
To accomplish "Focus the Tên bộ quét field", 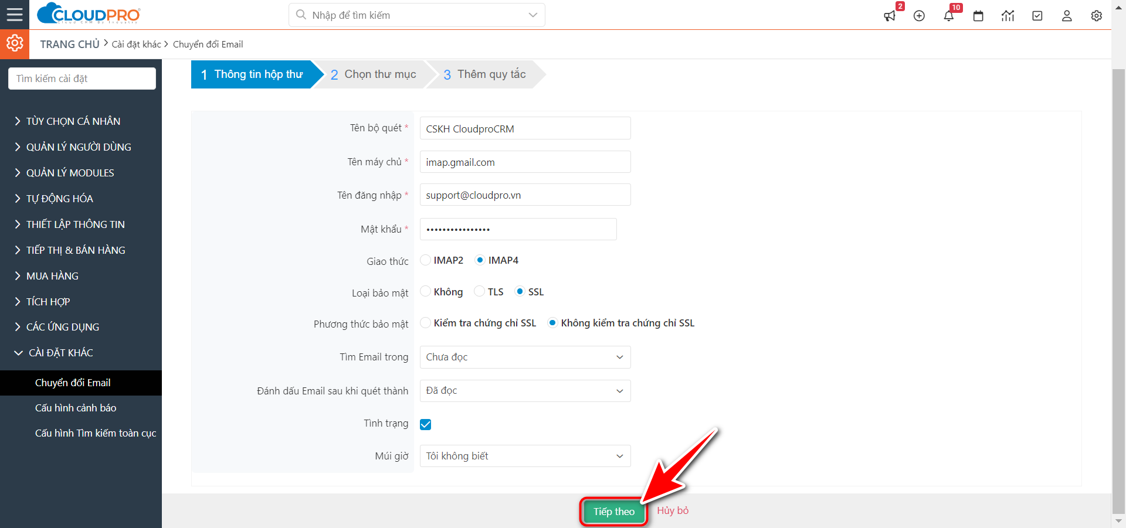I will pyautogui.click(x=525, y=128).
